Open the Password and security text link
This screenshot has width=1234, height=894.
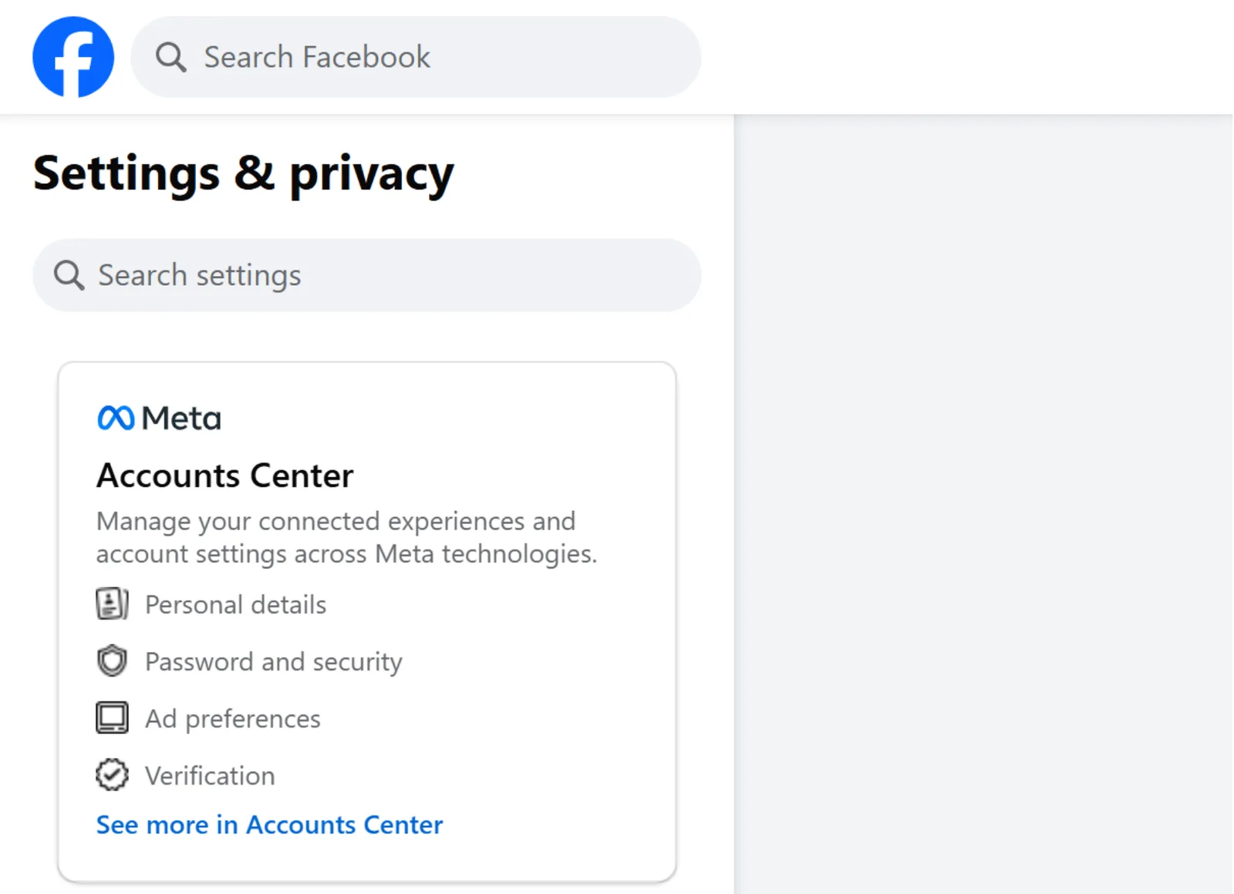(x=273, y=662)
